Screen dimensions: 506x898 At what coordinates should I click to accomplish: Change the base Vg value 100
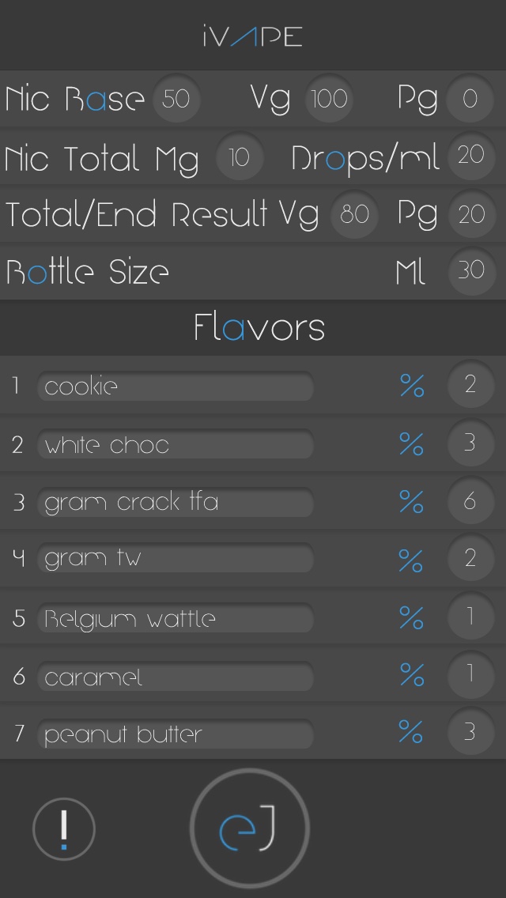click(x=329, y=99)
